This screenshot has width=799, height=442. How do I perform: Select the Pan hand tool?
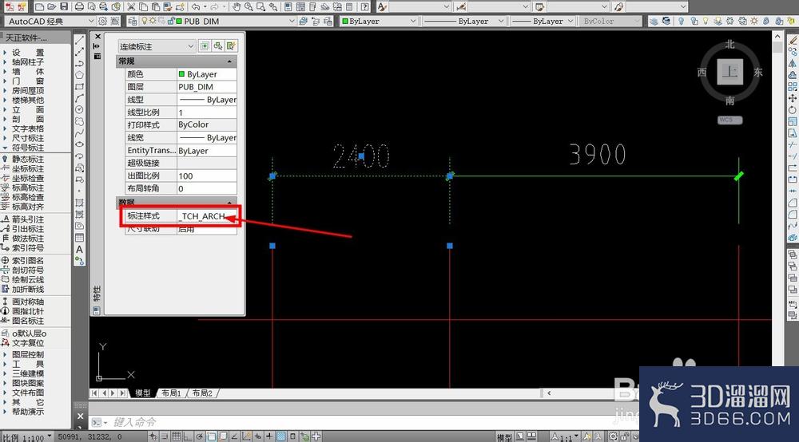[x=237, y=6]
